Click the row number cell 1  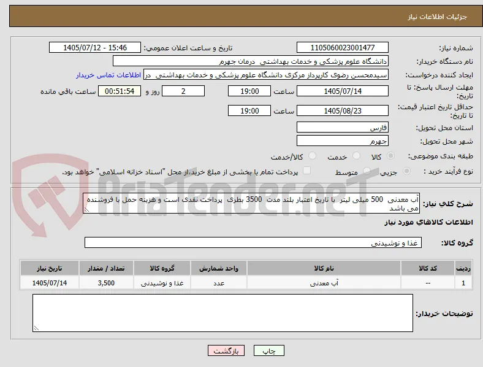(463, 283)
